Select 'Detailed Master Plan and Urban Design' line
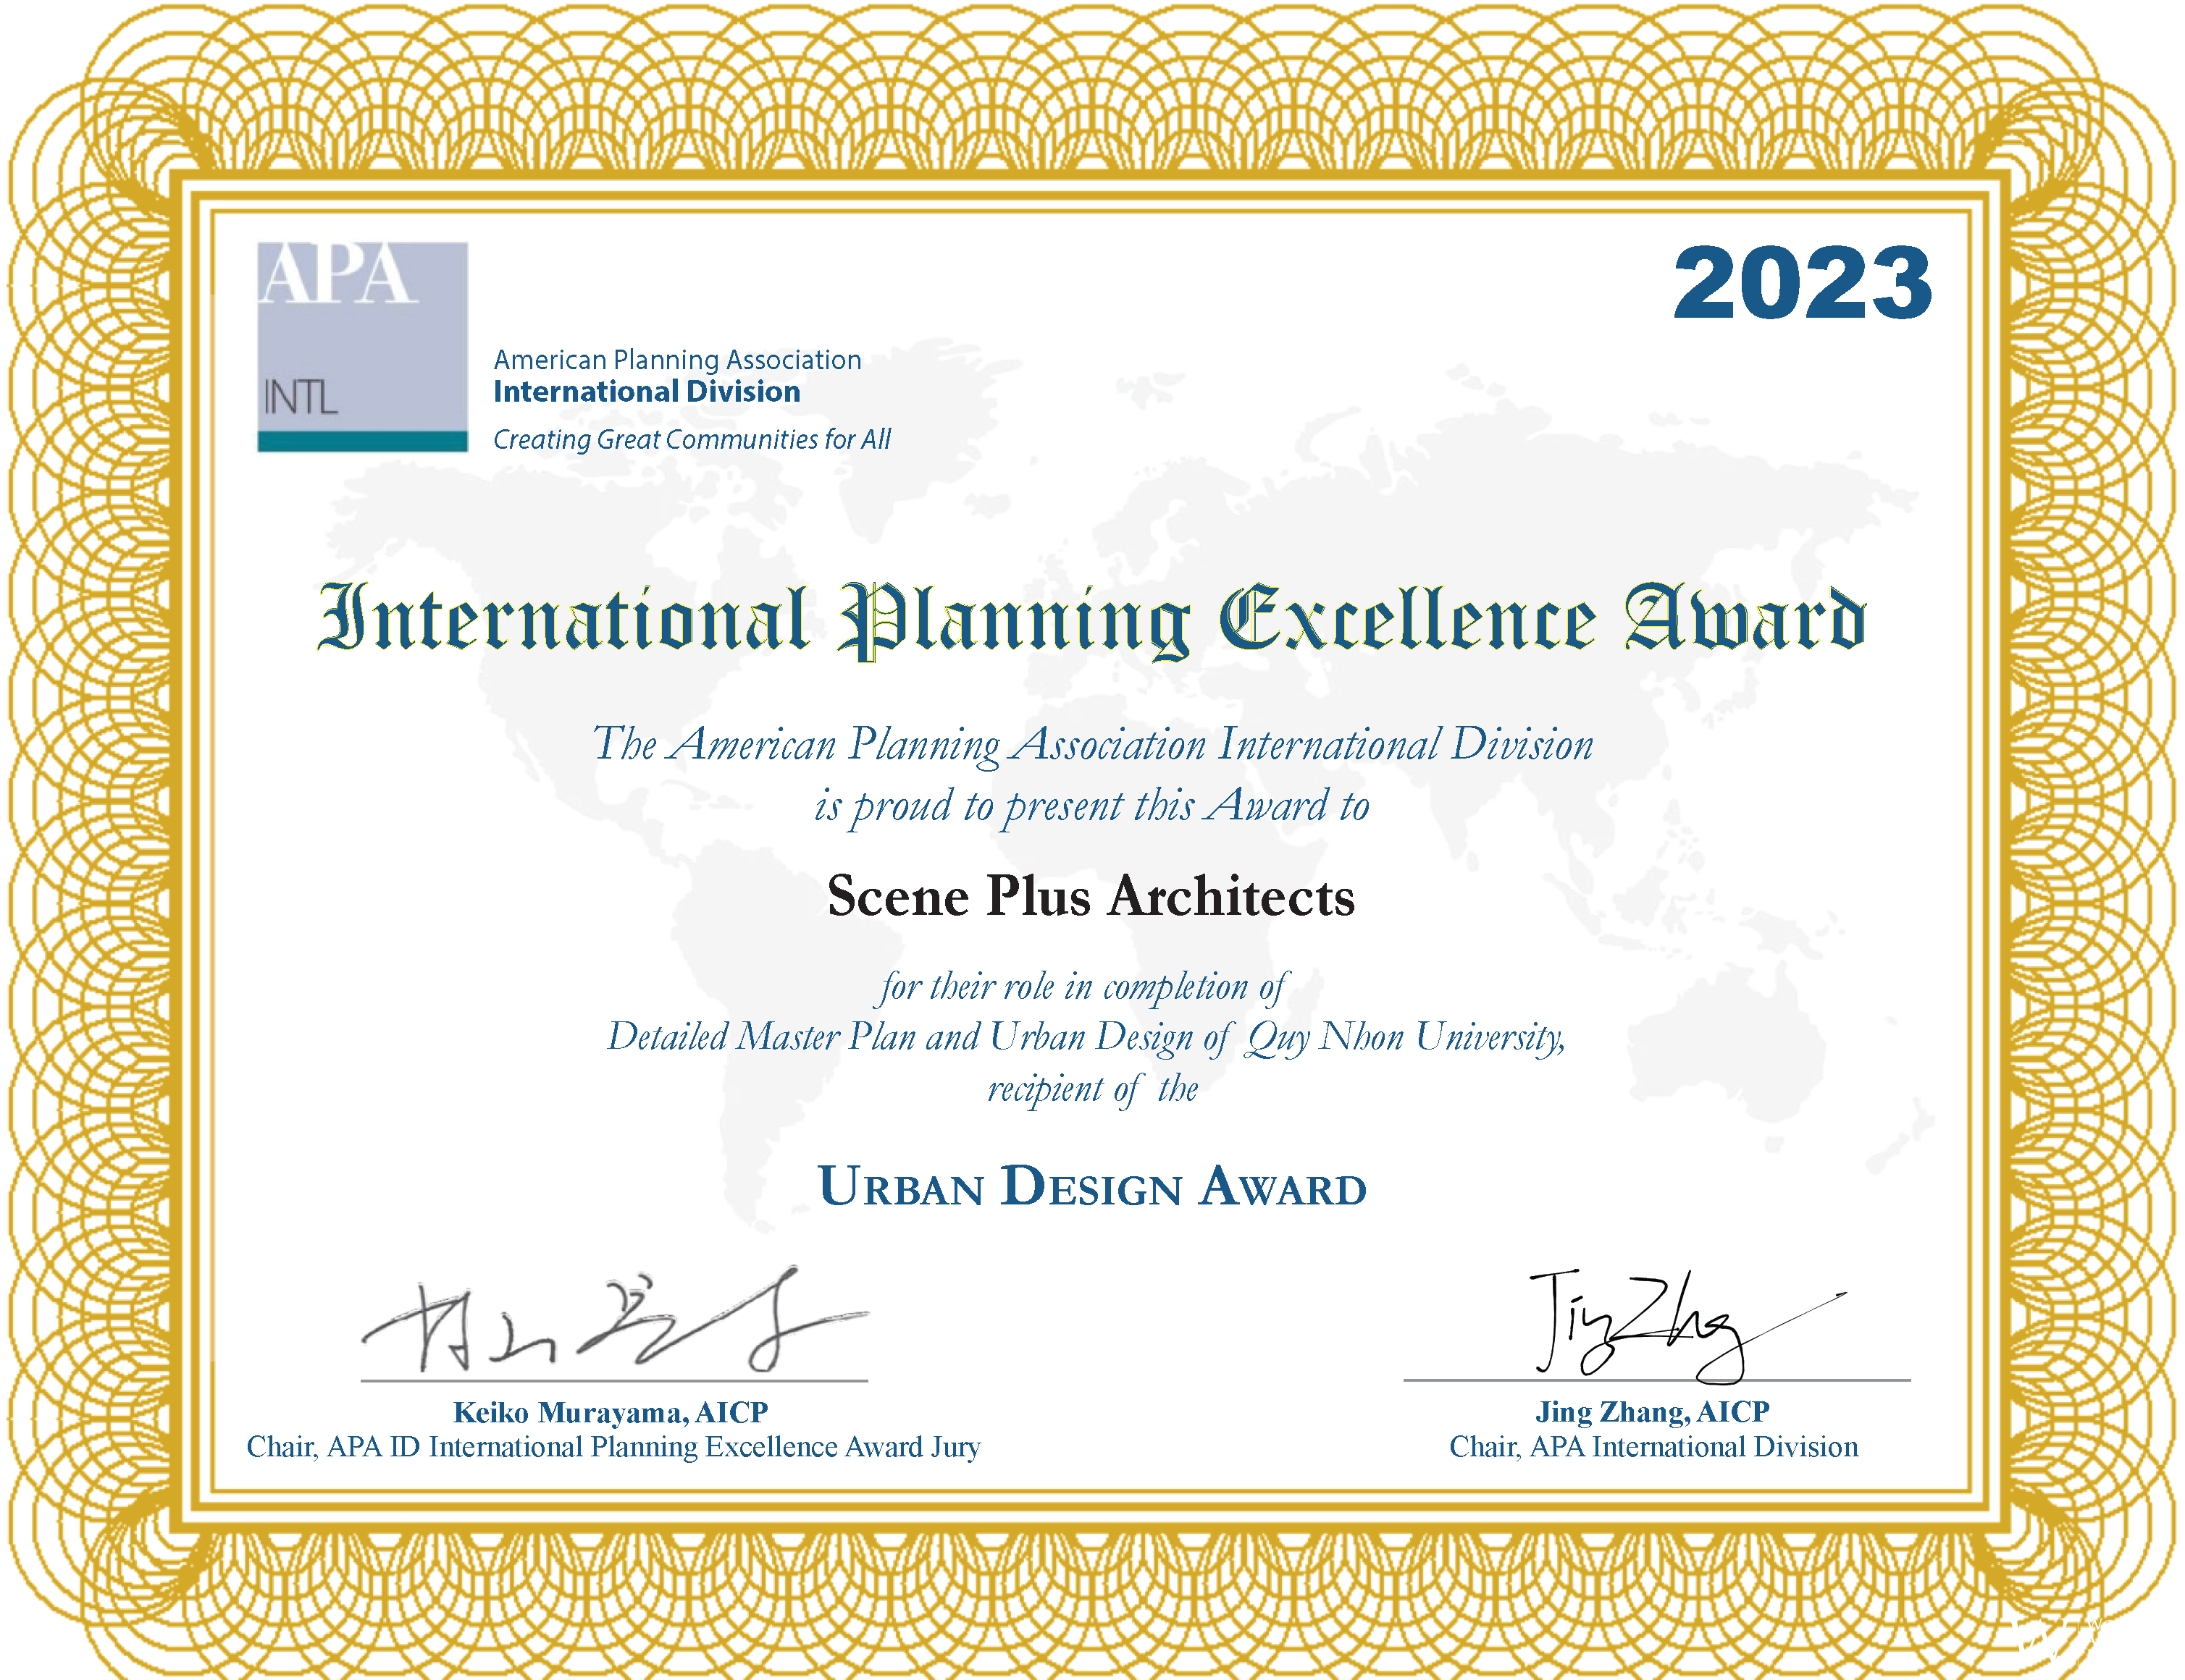Screen dimensions: 2185x1680 pos(1086,1038)
